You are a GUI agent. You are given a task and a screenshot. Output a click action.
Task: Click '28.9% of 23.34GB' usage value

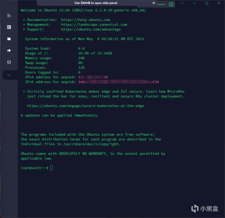click(x=95, y=53)
